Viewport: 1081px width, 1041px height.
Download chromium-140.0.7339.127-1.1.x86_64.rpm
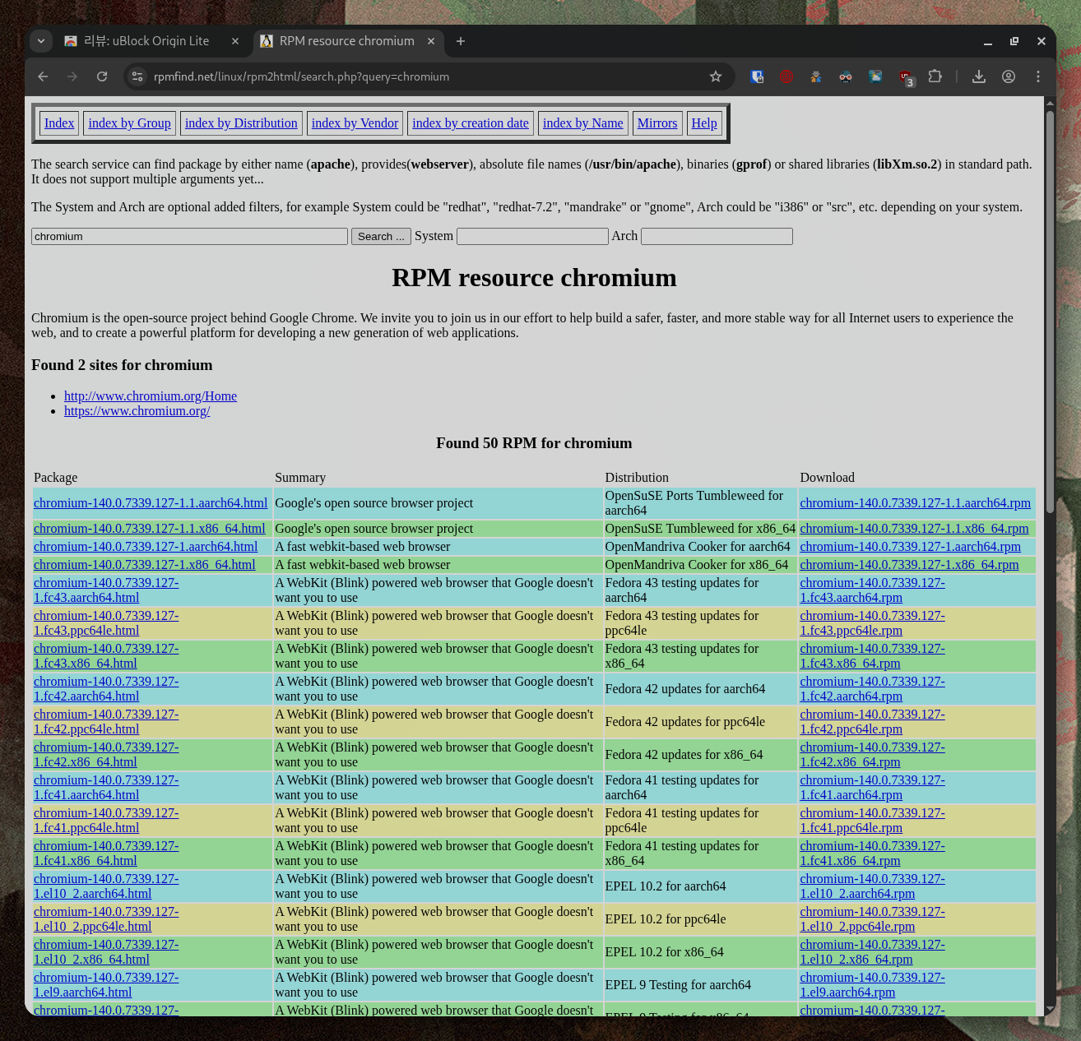coord(914,529)
